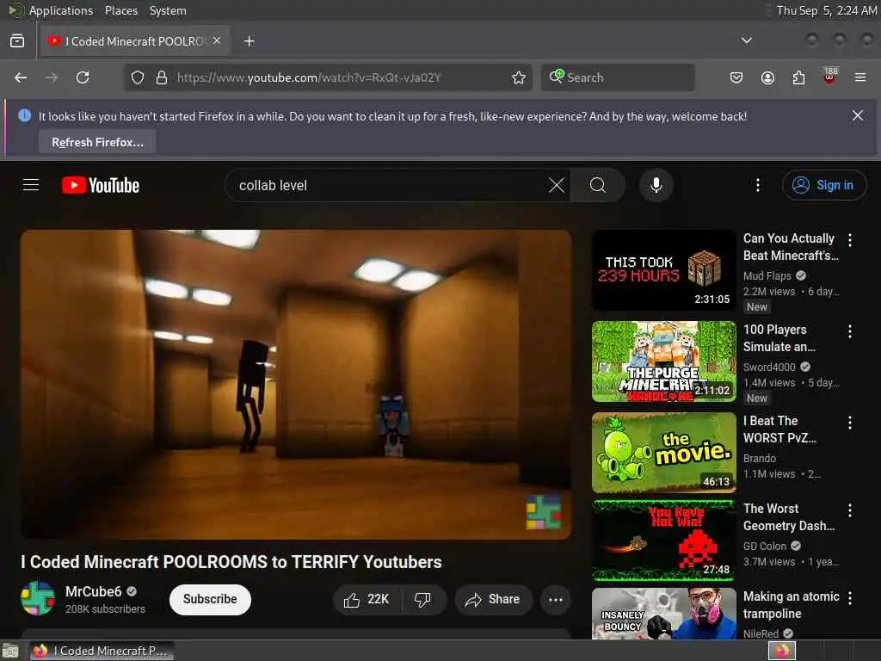This screenshot has width=881, height=661.
Task: Open a new tab with plus
Action: click(x=249, y=41)
